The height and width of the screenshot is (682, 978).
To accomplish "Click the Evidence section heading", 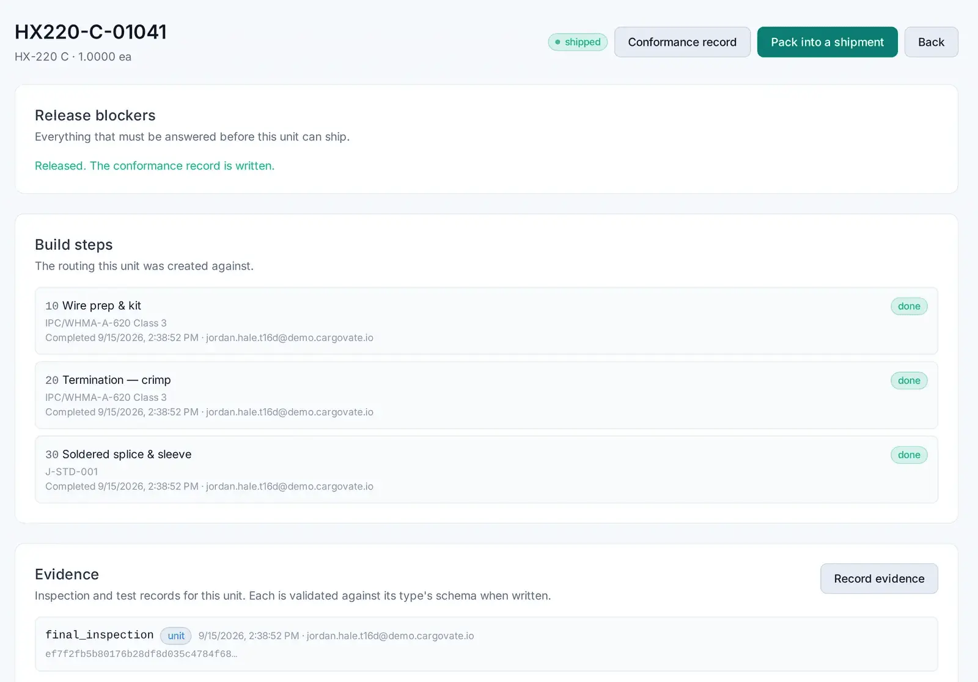I will (x=67, y=574).
